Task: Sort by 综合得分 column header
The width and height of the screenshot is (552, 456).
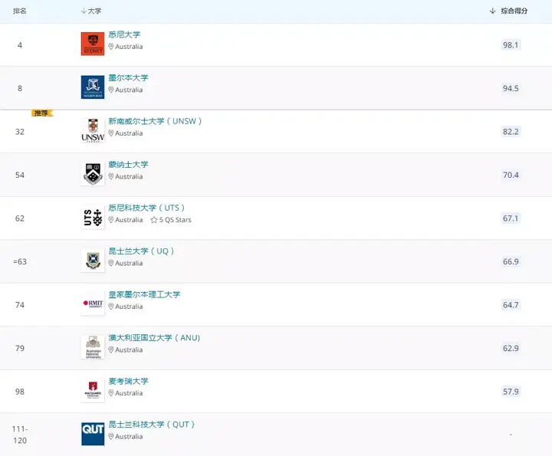Action: pos(509,11)
